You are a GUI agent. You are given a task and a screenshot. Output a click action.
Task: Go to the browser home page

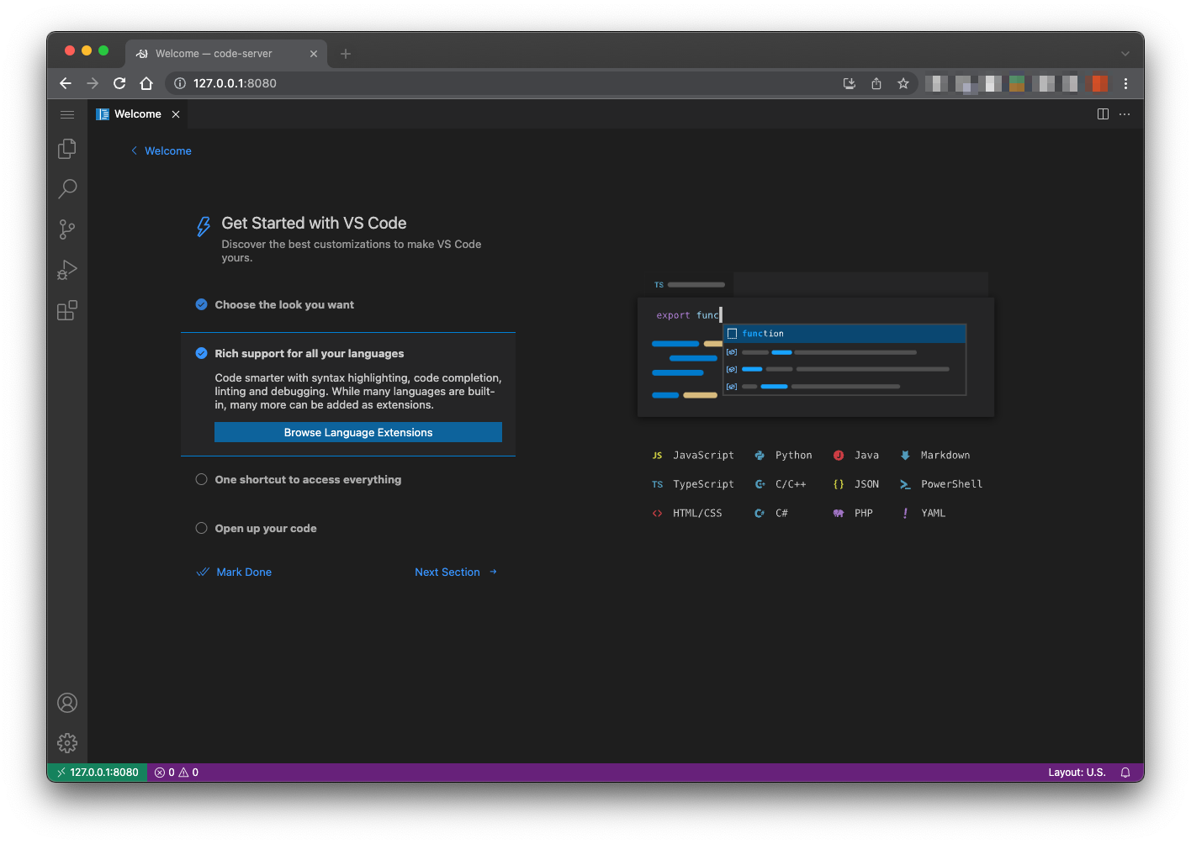tap(146, 83)
